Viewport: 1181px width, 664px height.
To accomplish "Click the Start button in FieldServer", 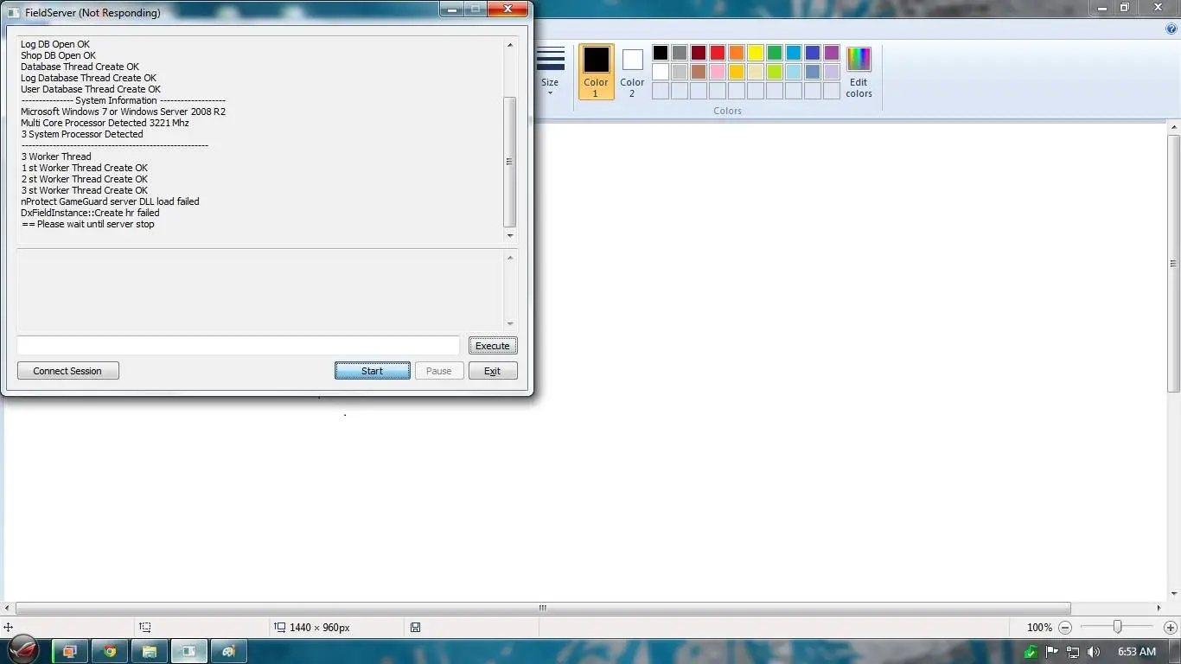I will click(x=372, y=370).
